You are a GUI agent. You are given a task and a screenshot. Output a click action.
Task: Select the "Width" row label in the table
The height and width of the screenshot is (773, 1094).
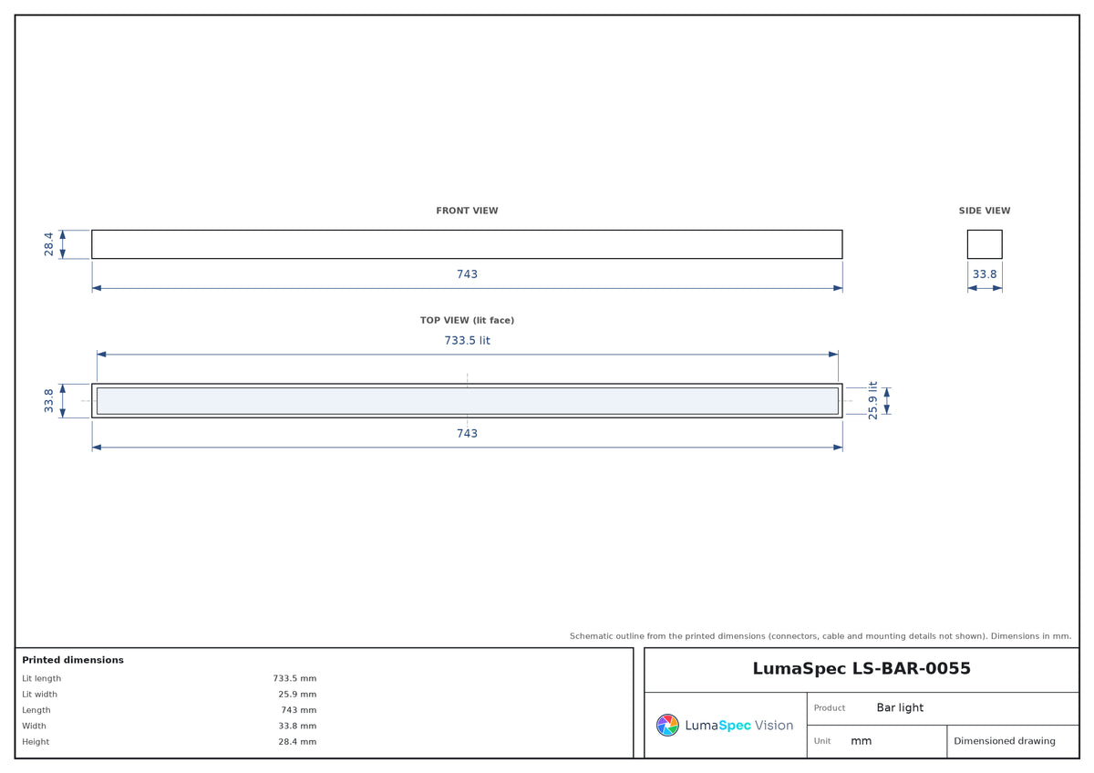click(x=34, y=726)
